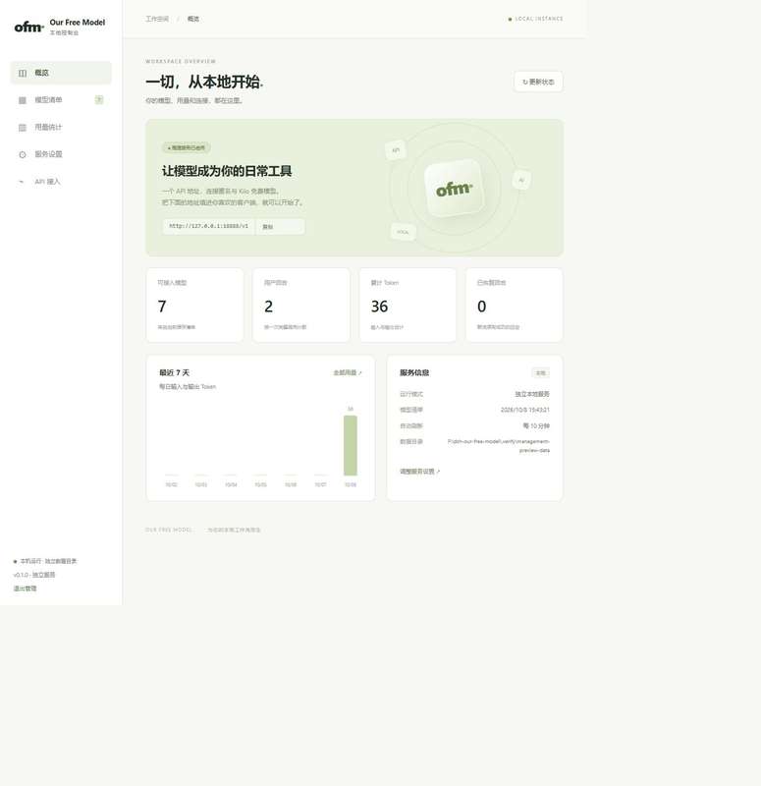This screenshot has height=786, width=761.
Task: Click the AI chip in banner illustration
Action: 521,180
